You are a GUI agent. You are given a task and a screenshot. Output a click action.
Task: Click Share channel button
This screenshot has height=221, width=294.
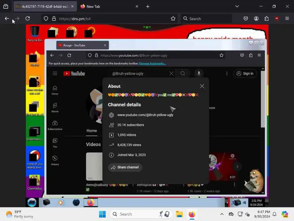[x=125, y=167]
